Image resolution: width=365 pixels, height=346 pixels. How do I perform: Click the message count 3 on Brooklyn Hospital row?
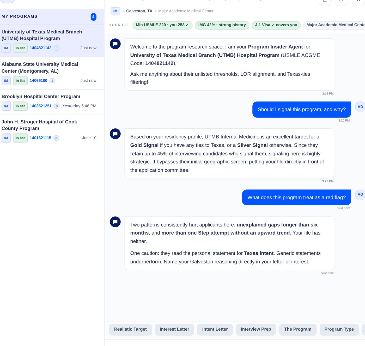pos(57,106)
